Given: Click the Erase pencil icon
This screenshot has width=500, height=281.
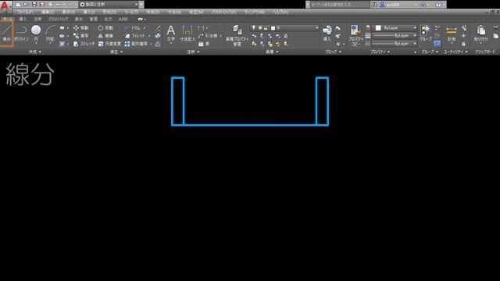Looking at the screenshot, I should point(158,28).
